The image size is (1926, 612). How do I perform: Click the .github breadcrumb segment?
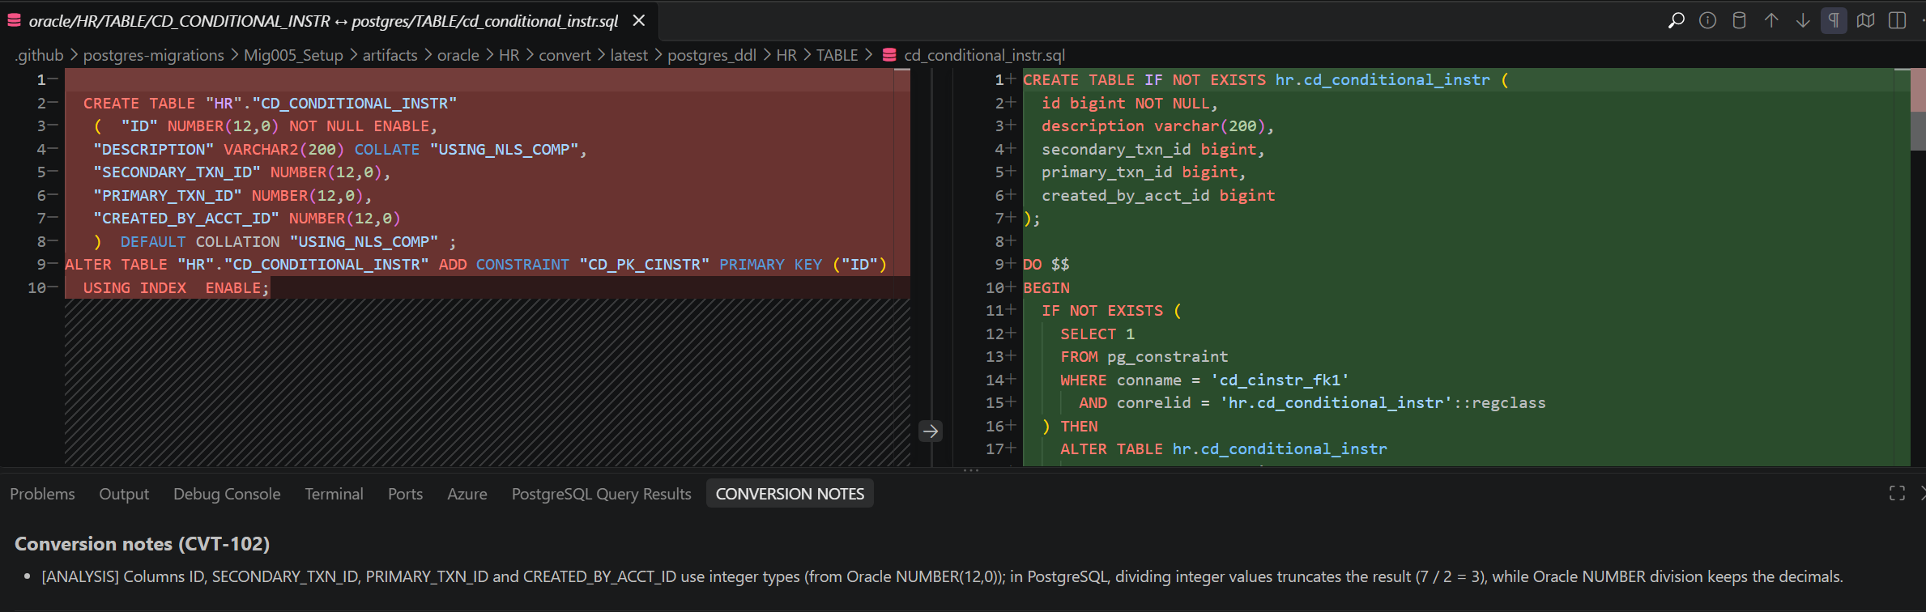pos(39,55)
